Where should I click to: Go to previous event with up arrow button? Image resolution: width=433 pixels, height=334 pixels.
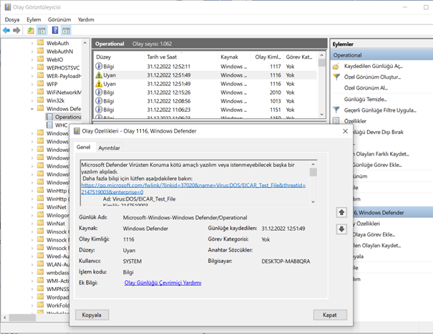341,212
